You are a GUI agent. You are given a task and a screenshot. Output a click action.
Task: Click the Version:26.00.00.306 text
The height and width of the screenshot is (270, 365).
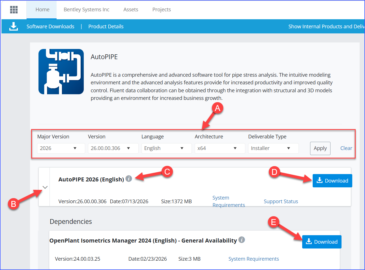pyautogui.click(x=83, y=201)
